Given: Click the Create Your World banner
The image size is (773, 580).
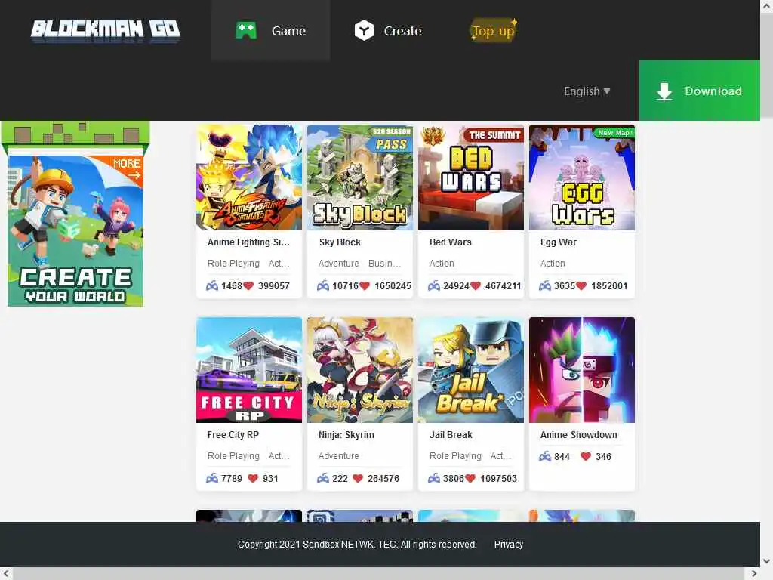Looking at the screenshot, I should point(75,231).
